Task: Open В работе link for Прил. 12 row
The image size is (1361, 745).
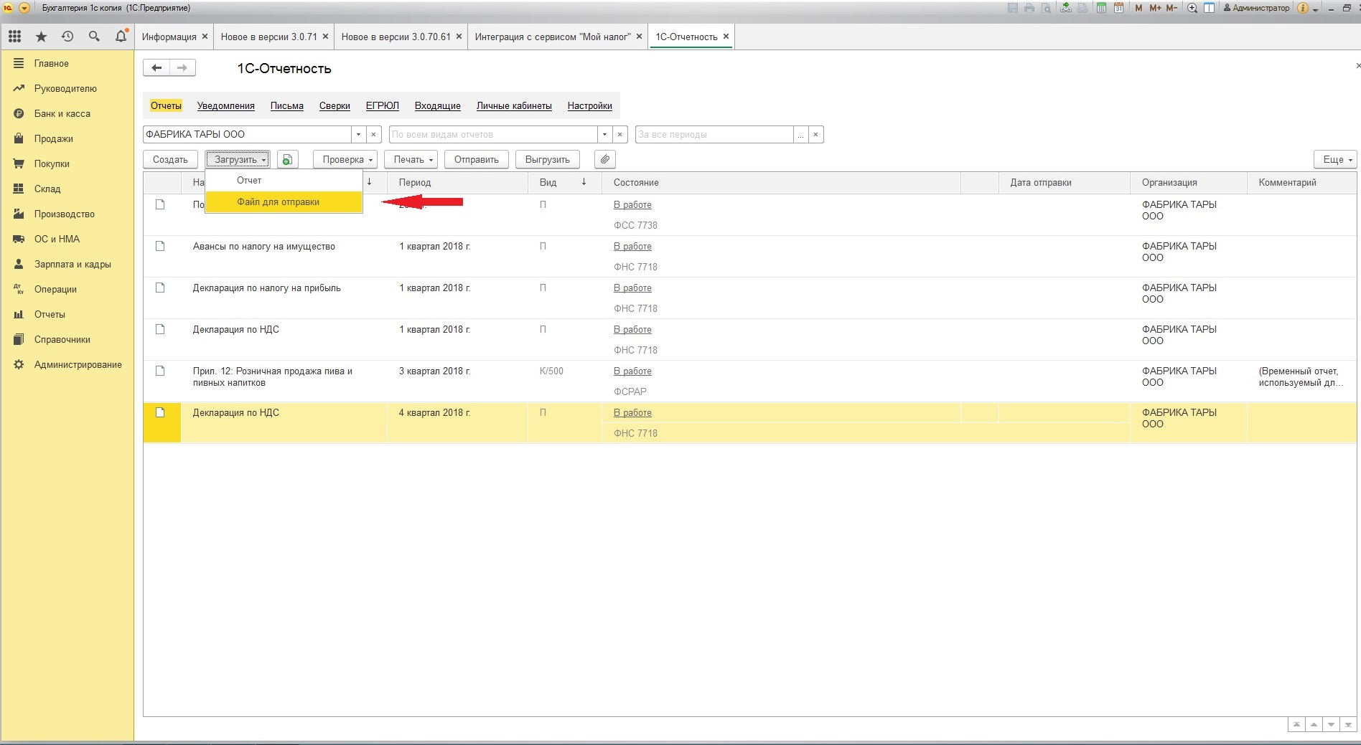Action: click(632, 371)
